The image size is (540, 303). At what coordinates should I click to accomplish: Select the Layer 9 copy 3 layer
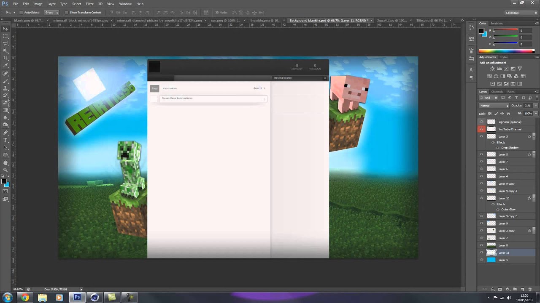point(507,191)
